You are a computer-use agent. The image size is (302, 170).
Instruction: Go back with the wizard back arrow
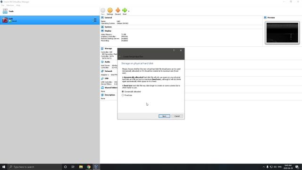tap(119, 57)
